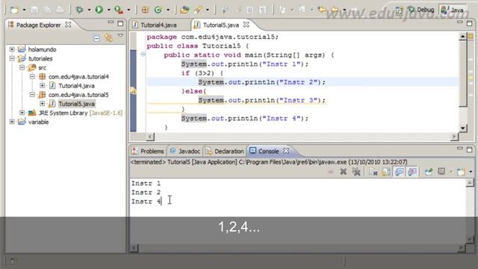Click the editor horizontal scrollbar left arrow
Viewport: 478px width, 269px height.
pos(150,137)
